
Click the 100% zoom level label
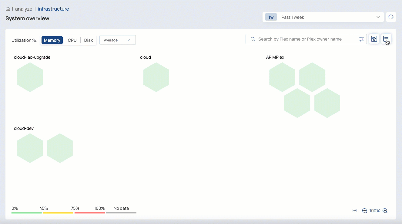375,210
